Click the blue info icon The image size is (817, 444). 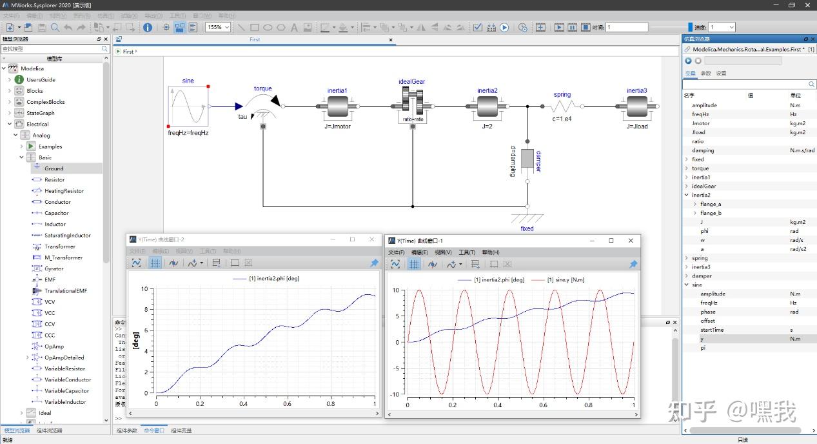[x=148, y=27]
